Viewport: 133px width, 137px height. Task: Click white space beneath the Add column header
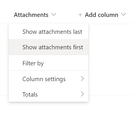click(111, 38)
